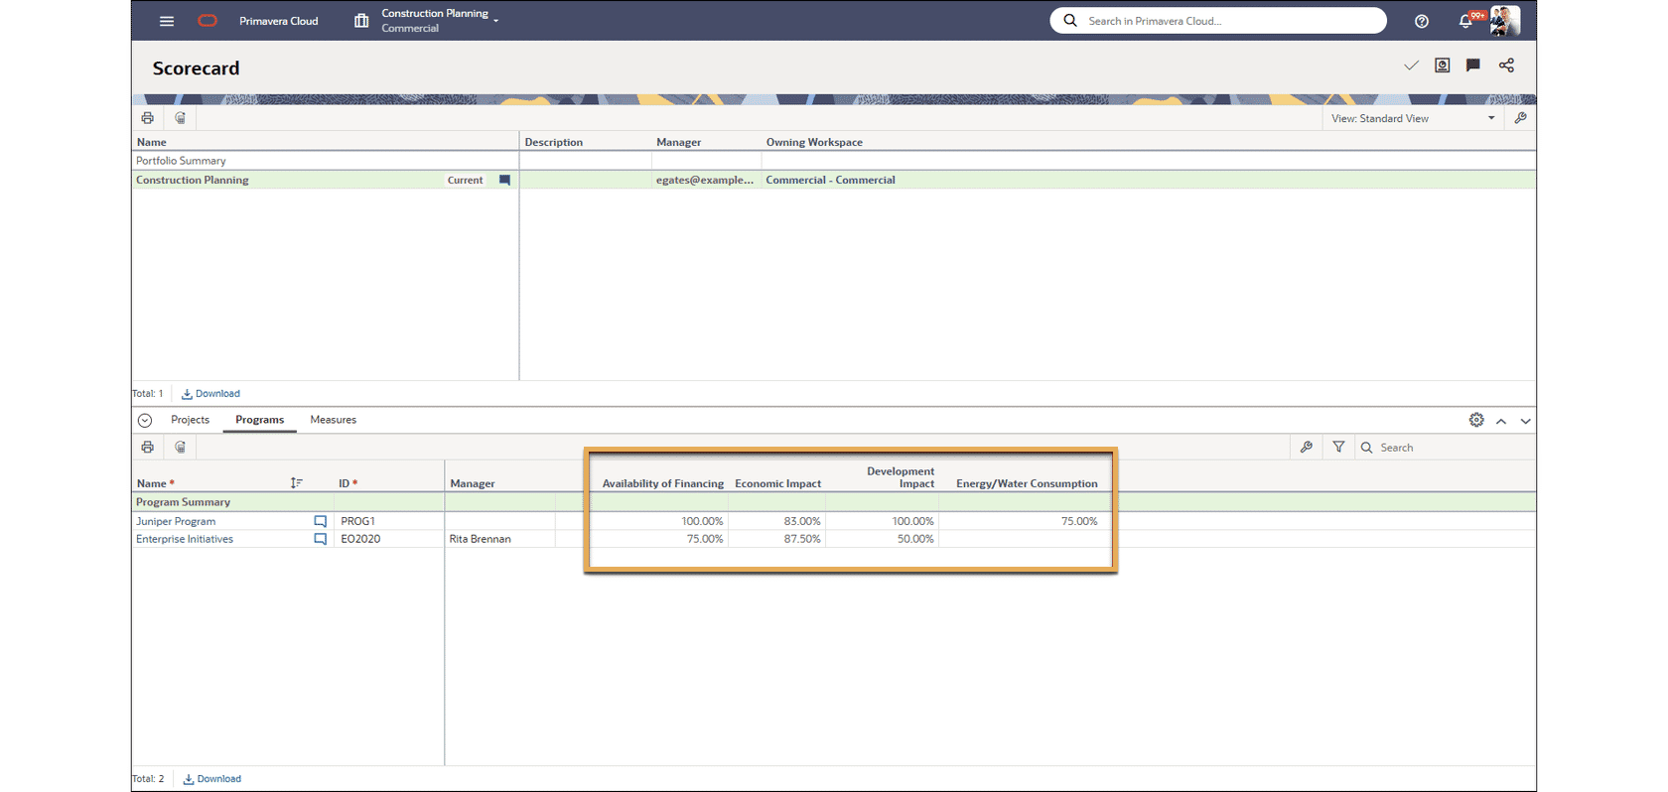Click the Scorecard checkmark icon
This screenshot has width=1668, height=792.
coord(1411,66)
